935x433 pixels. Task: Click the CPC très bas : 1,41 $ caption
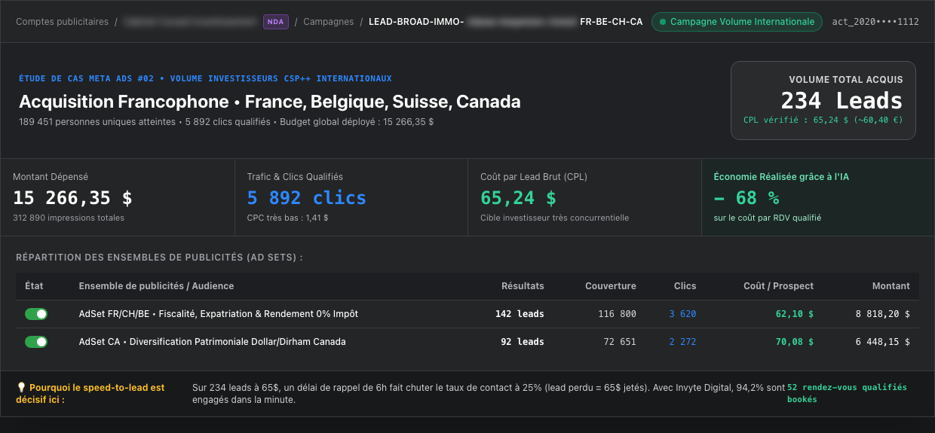[287, 218]
